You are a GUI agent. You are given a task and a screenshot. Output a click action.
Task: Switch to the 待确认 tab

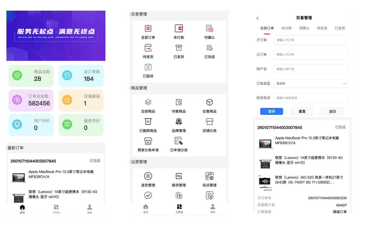[x=304, y=28]
